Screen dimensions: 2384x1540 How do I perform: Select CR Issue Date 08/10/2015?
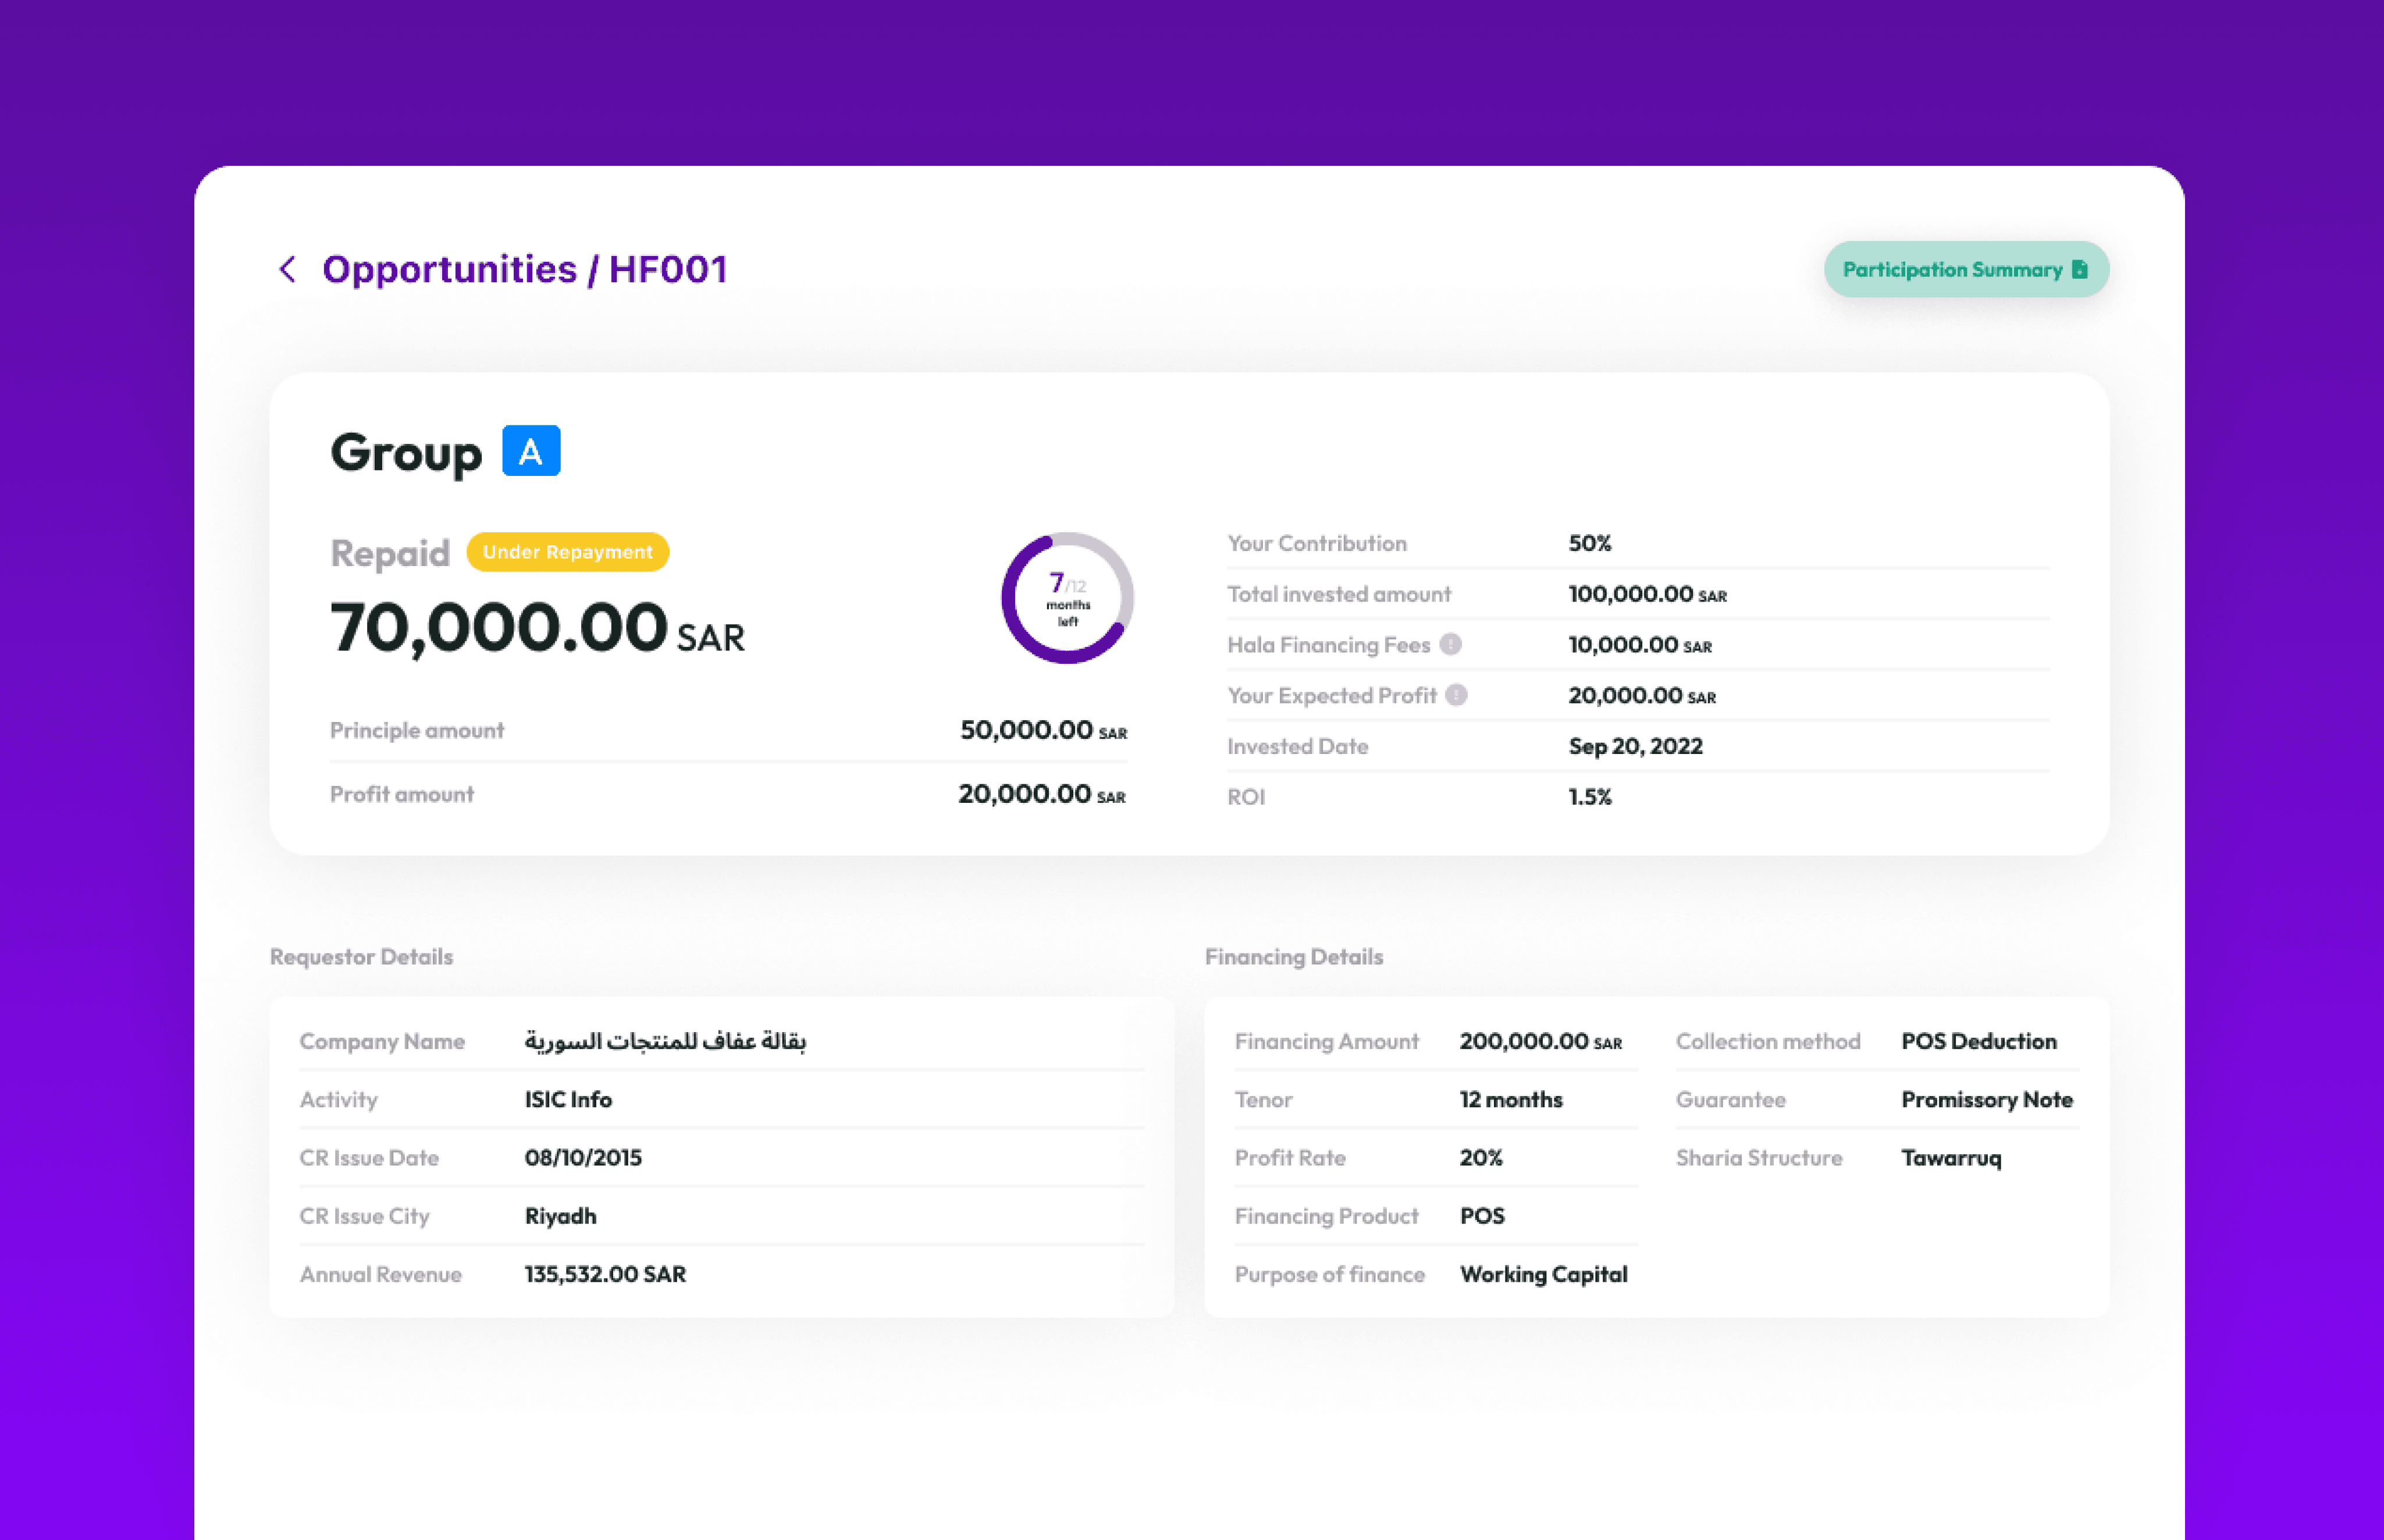coord(583,1158)
